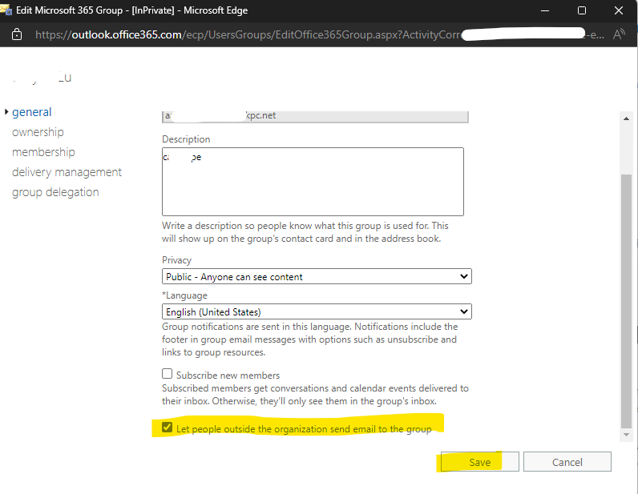Click the *Language label text
This screenshot has width=638, height=494.
[x=184, y=295]
